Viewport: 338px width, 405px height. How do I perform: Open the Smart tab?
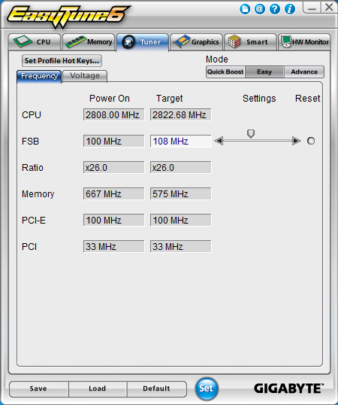[250, 42]
